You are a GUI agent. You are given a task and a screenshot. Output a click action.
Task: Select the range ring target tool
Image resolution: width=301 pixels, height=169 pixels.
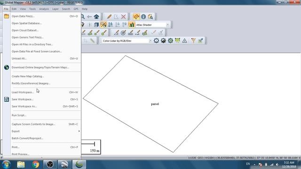click(x=123, y=33)
